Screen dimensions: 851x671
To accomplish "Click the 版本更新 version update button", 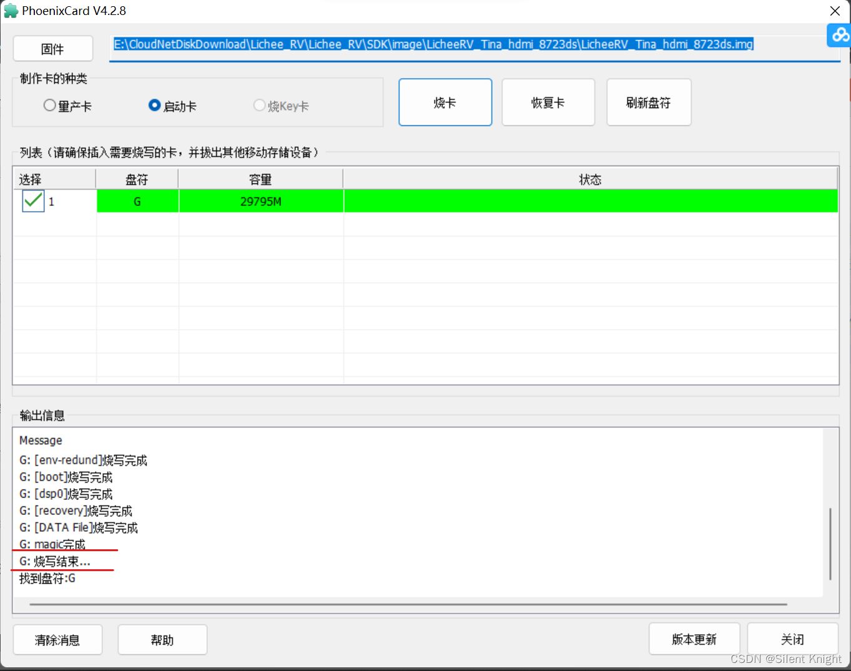I will [694, 639].
